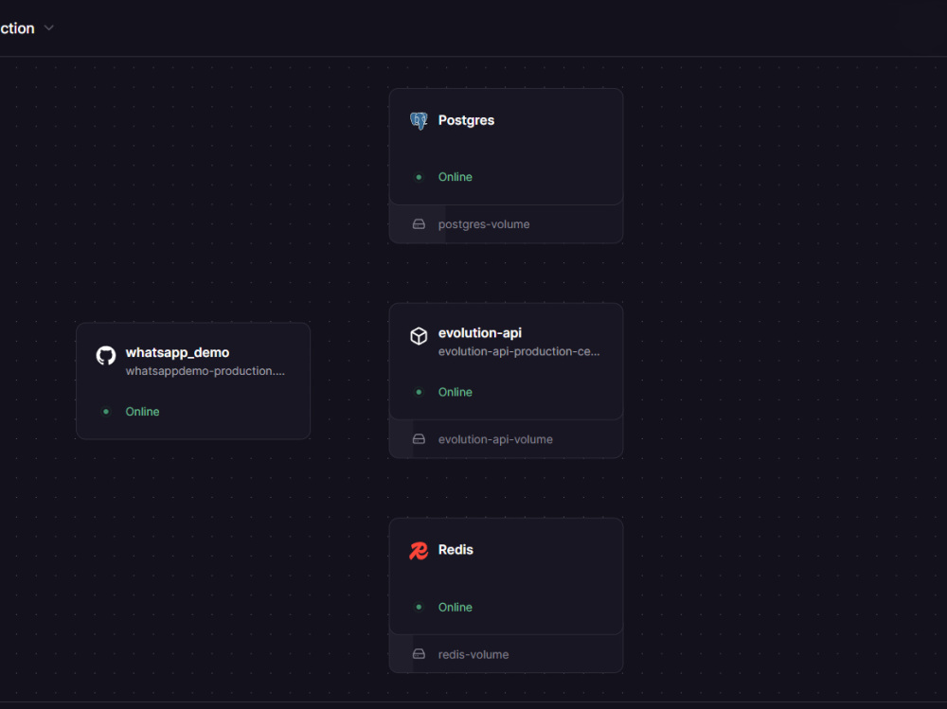The image size is (947, 709).
Task: Open the whatsappdemo-production domain link
Action: pyautogui.click(x=205, y=371)
